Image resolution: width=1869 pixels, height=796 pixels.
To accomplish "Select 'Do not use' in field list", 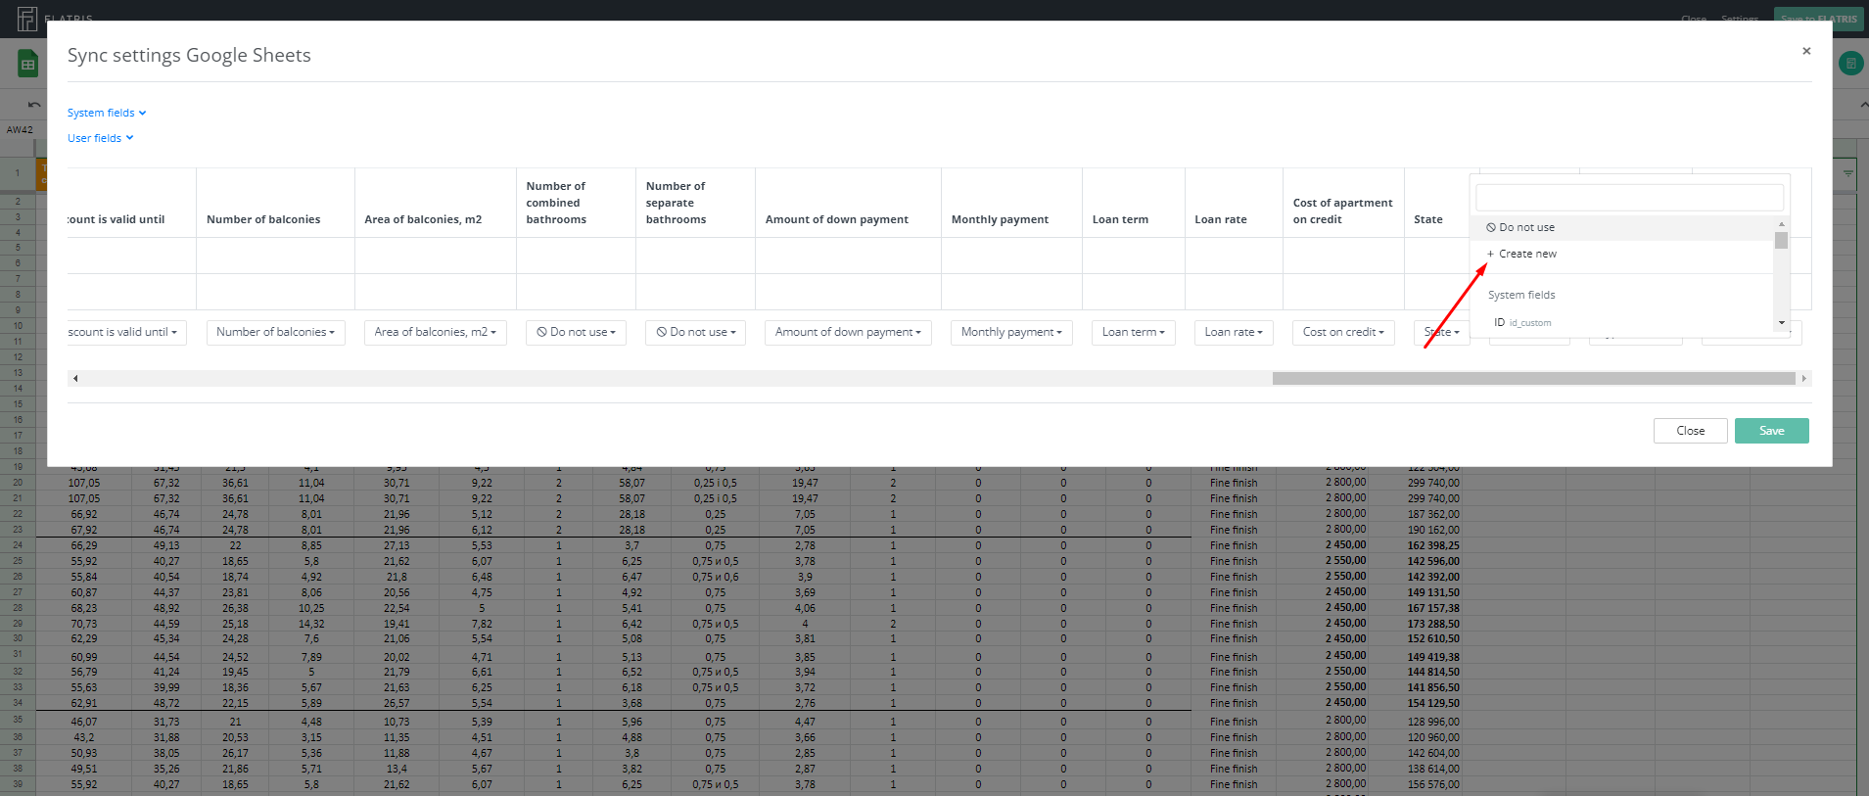I will (x=1525, y=227).
